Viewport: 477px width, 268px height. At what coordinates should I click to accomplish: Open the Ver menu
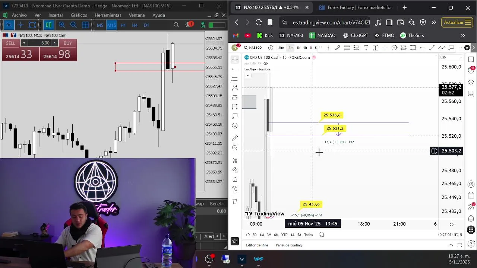click(x=38, y=15)
